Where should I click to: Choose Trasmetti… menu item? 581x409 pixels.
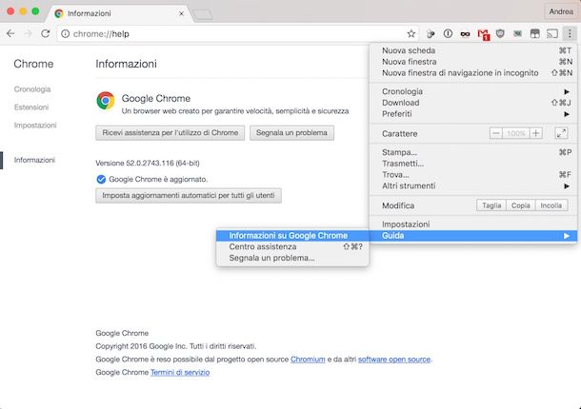pos(473,164)
